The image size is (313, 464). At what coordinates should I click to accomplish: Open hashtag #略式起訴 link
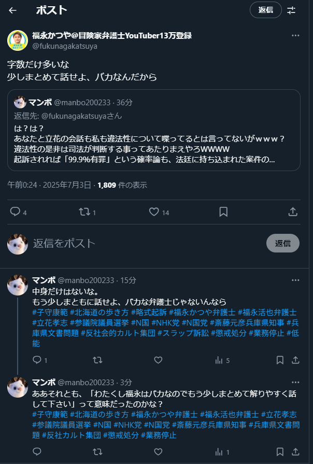149,312
